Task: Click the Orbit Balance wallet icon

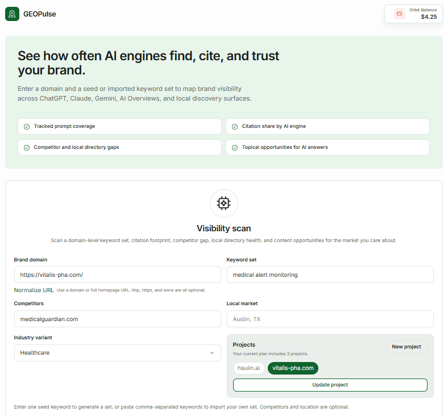Action: point(399,14)
